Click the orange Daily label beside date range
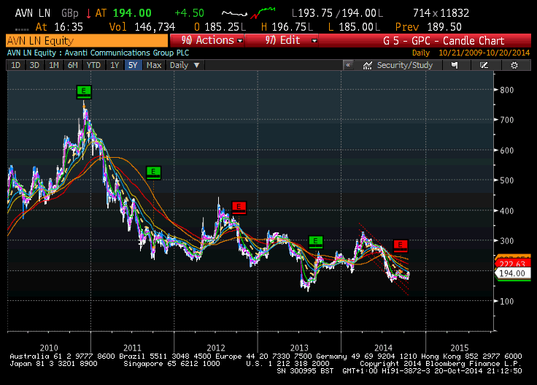 pyautogui.click(x=421, y=53)
